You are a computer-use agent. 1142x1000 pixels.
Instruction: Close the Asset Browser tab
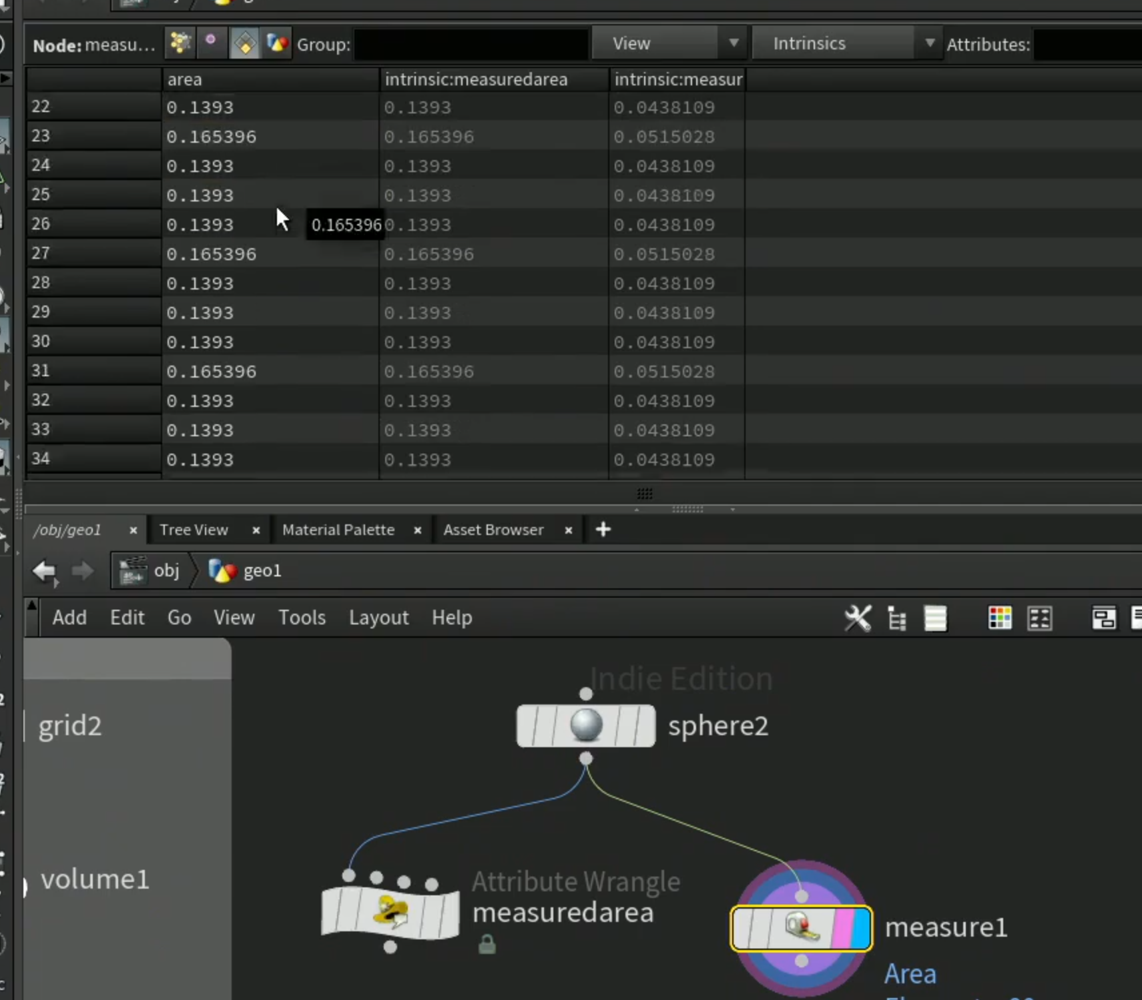pos(568,530)
